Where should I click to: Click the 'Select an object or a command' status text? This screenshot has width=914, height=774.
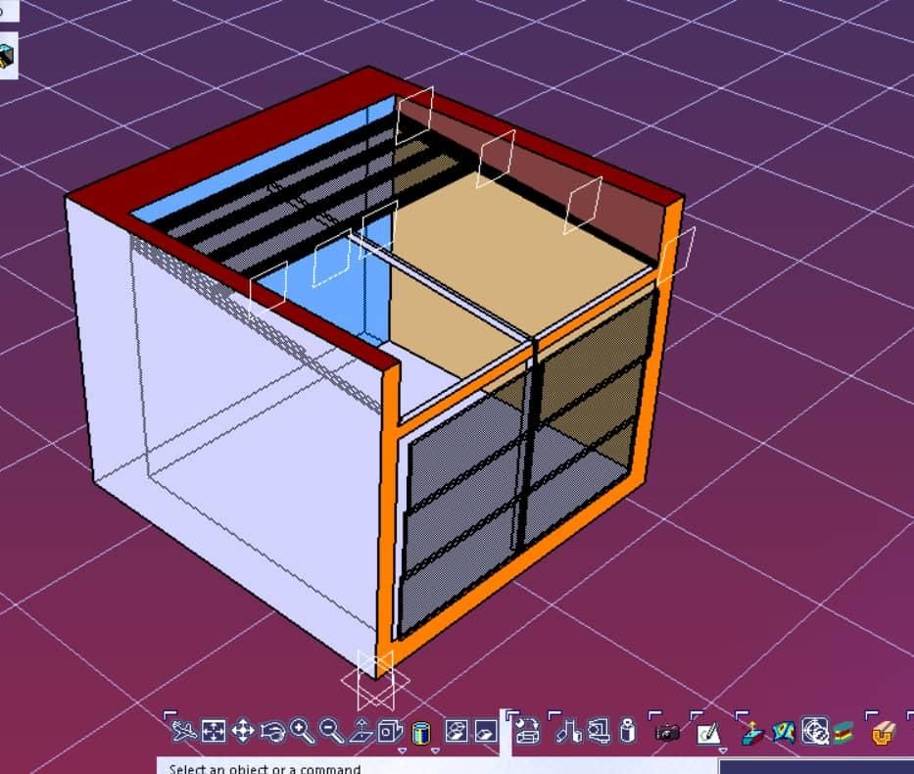pos(265,769)
